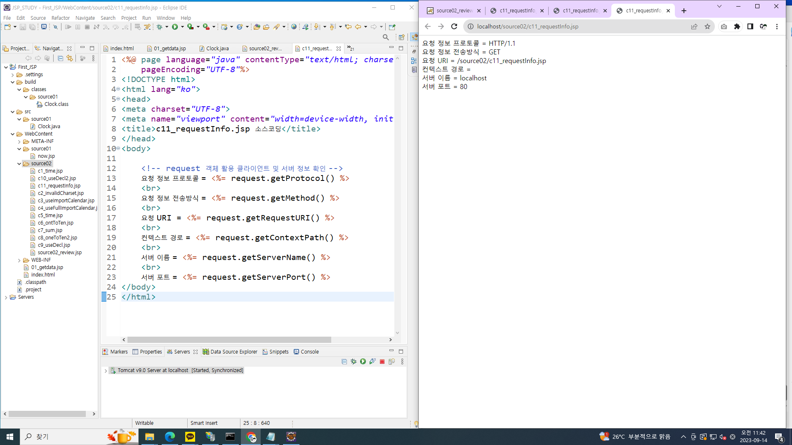Reload the Chrome browser page
The height and width of the screenshot is (445, 792).
454,26
